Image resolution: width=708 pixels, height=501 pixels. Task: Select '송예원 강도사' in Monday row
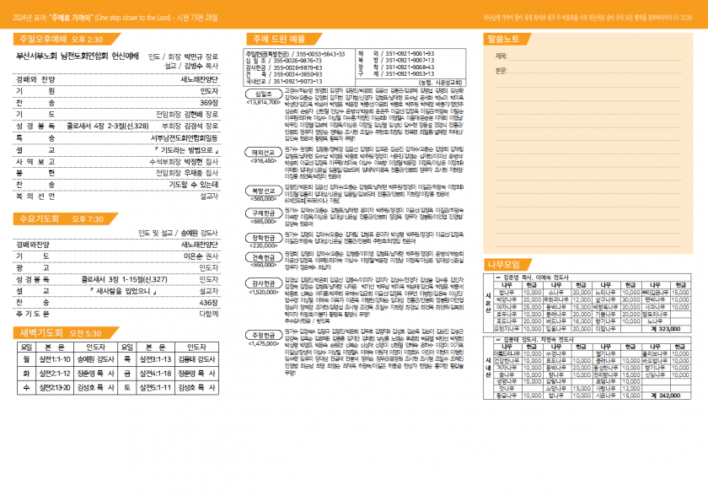tap(96, 359)
